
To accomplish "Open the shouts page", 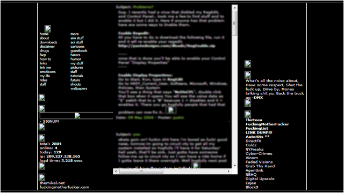I will pos(76,84).
